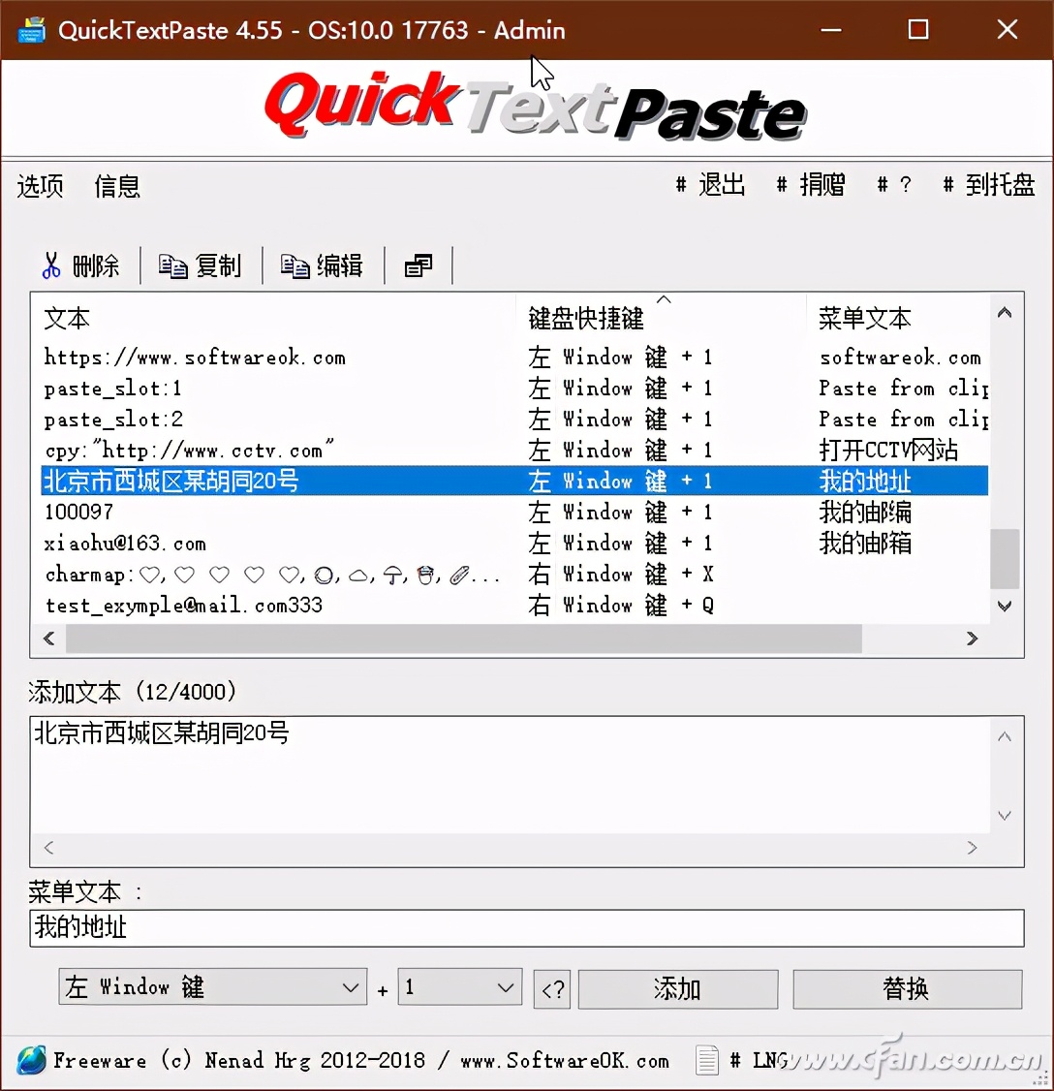Image resolution: width=1054 pixels, height=1091 pixels.
Task: Open the 信息 menu
Action: tap(117, 186)
